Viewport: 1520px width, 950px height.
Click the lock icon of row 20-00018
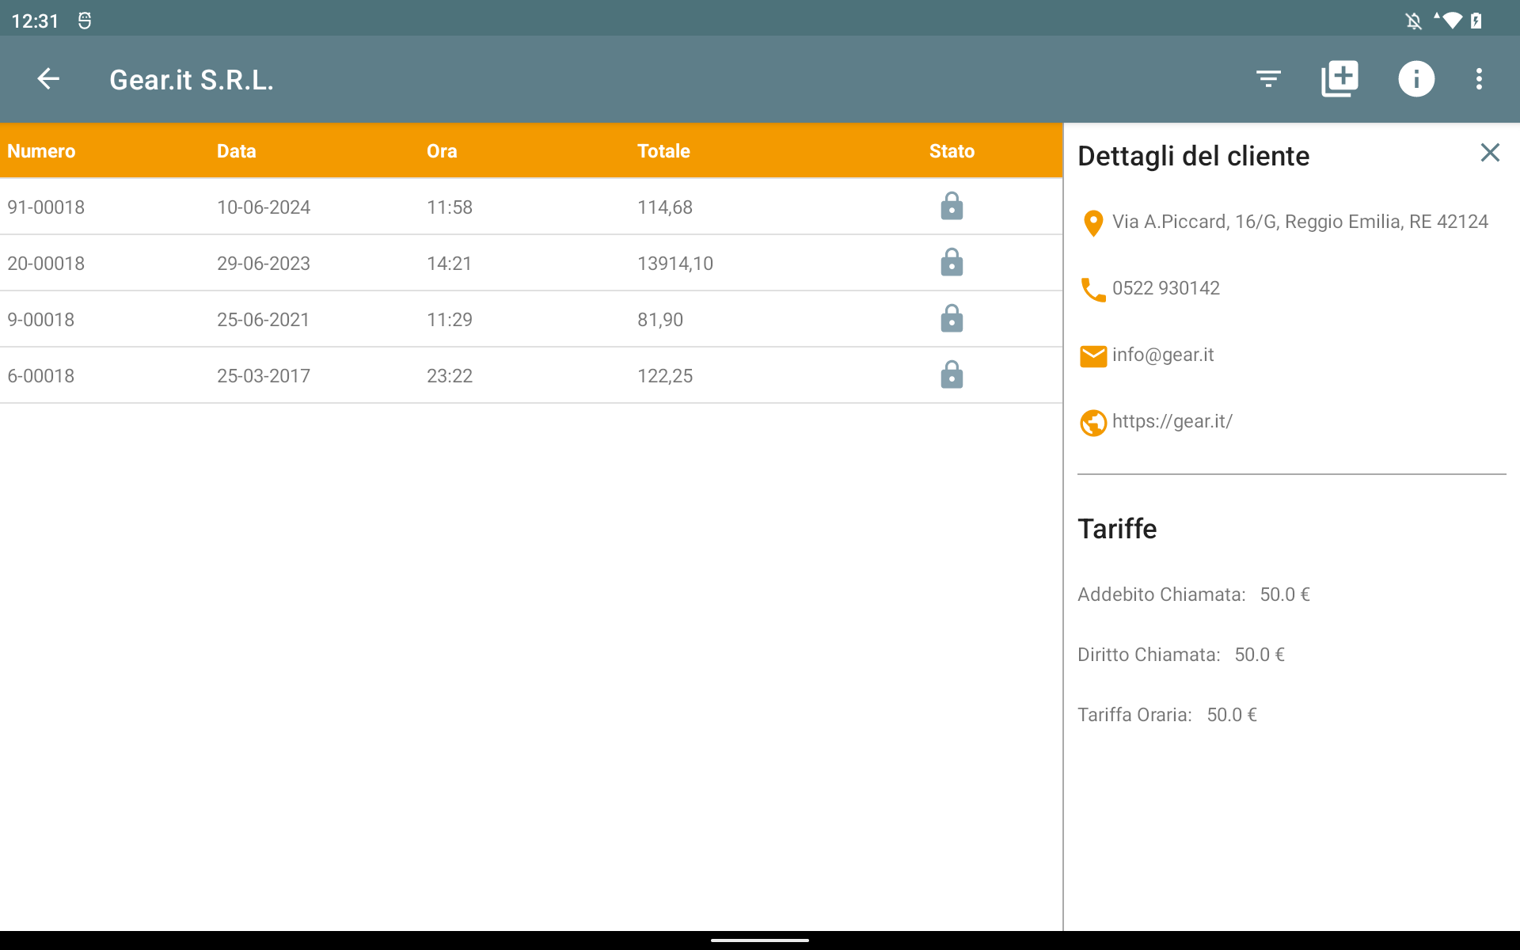[x=952, y=263]
